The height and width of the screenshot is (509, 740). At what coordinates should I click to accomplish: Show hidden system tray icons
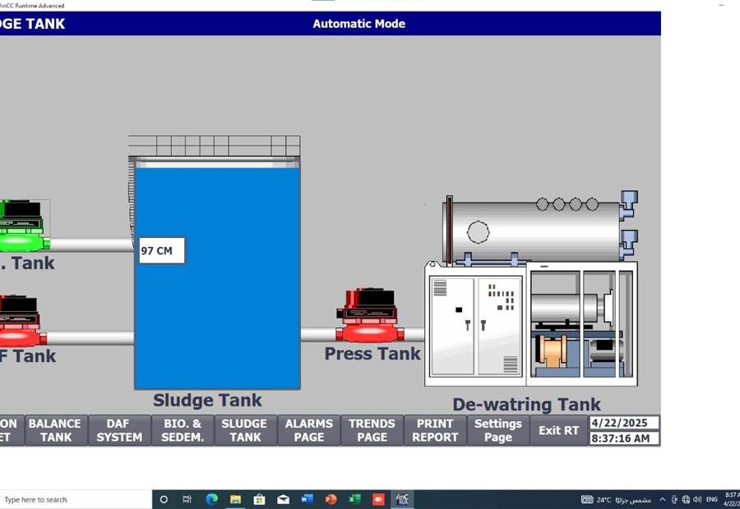(663, 500)
